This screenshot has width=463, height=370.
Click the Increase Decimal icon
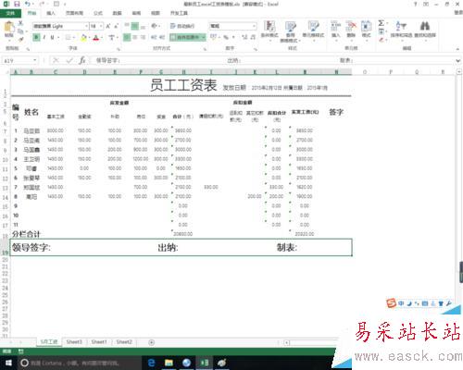point(244,37)
